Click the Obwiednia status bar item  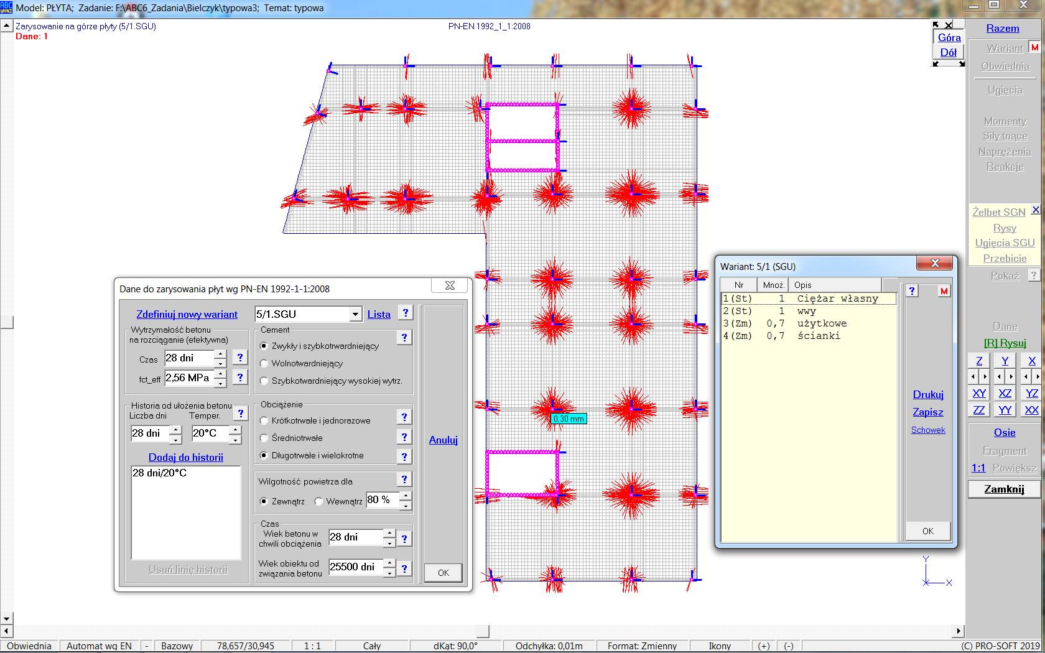[29, 646]
